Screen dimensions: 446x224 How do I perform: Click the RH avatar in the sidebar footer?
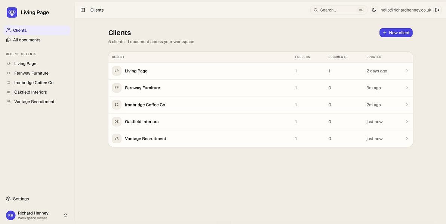[10, 215]
